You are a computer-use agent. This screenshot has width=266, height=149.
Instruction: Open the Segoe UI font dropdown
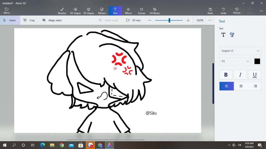(x=240, y=51)
